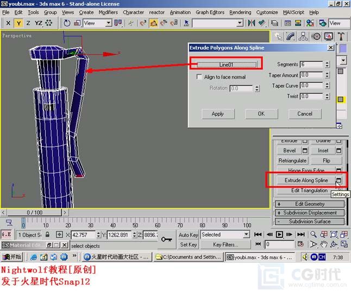
Task: Click the Go to End playback button
Action: tap(301, 235)
